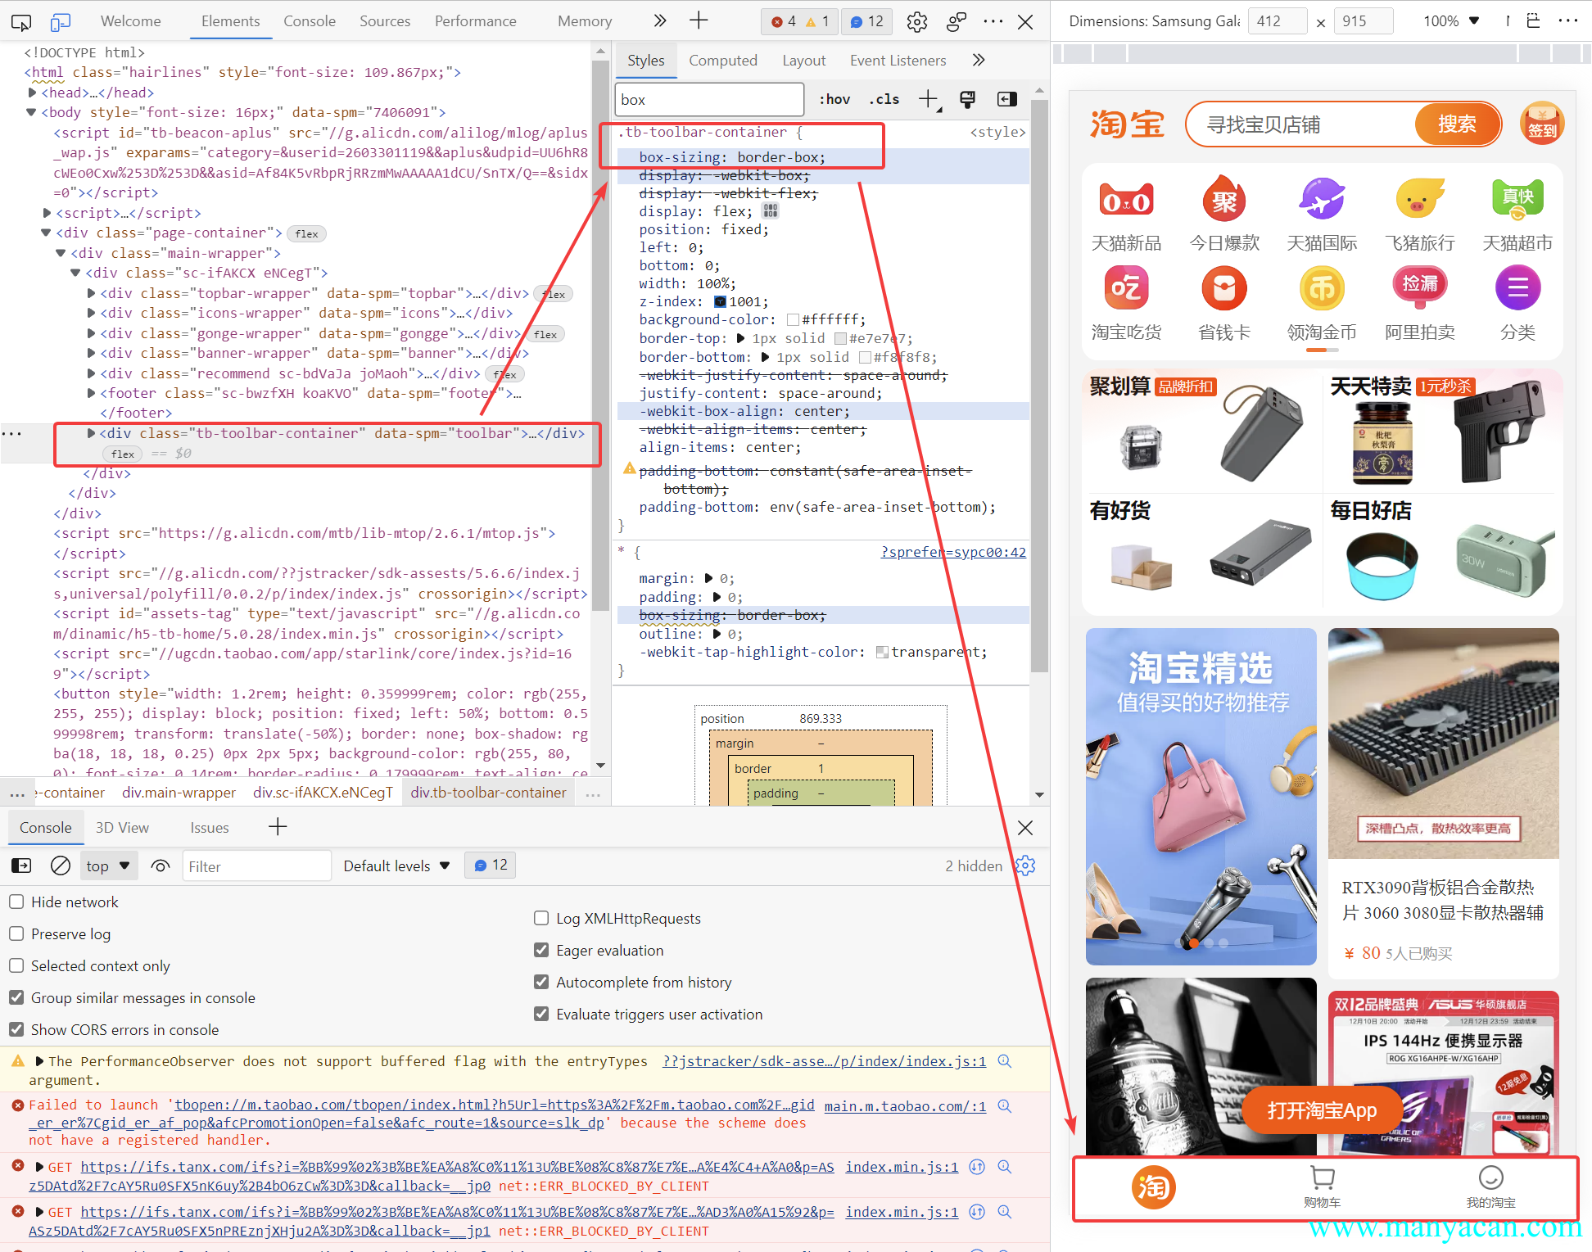Open the Default levels dropdown
1592x1252 pixels.
point(396,866)
